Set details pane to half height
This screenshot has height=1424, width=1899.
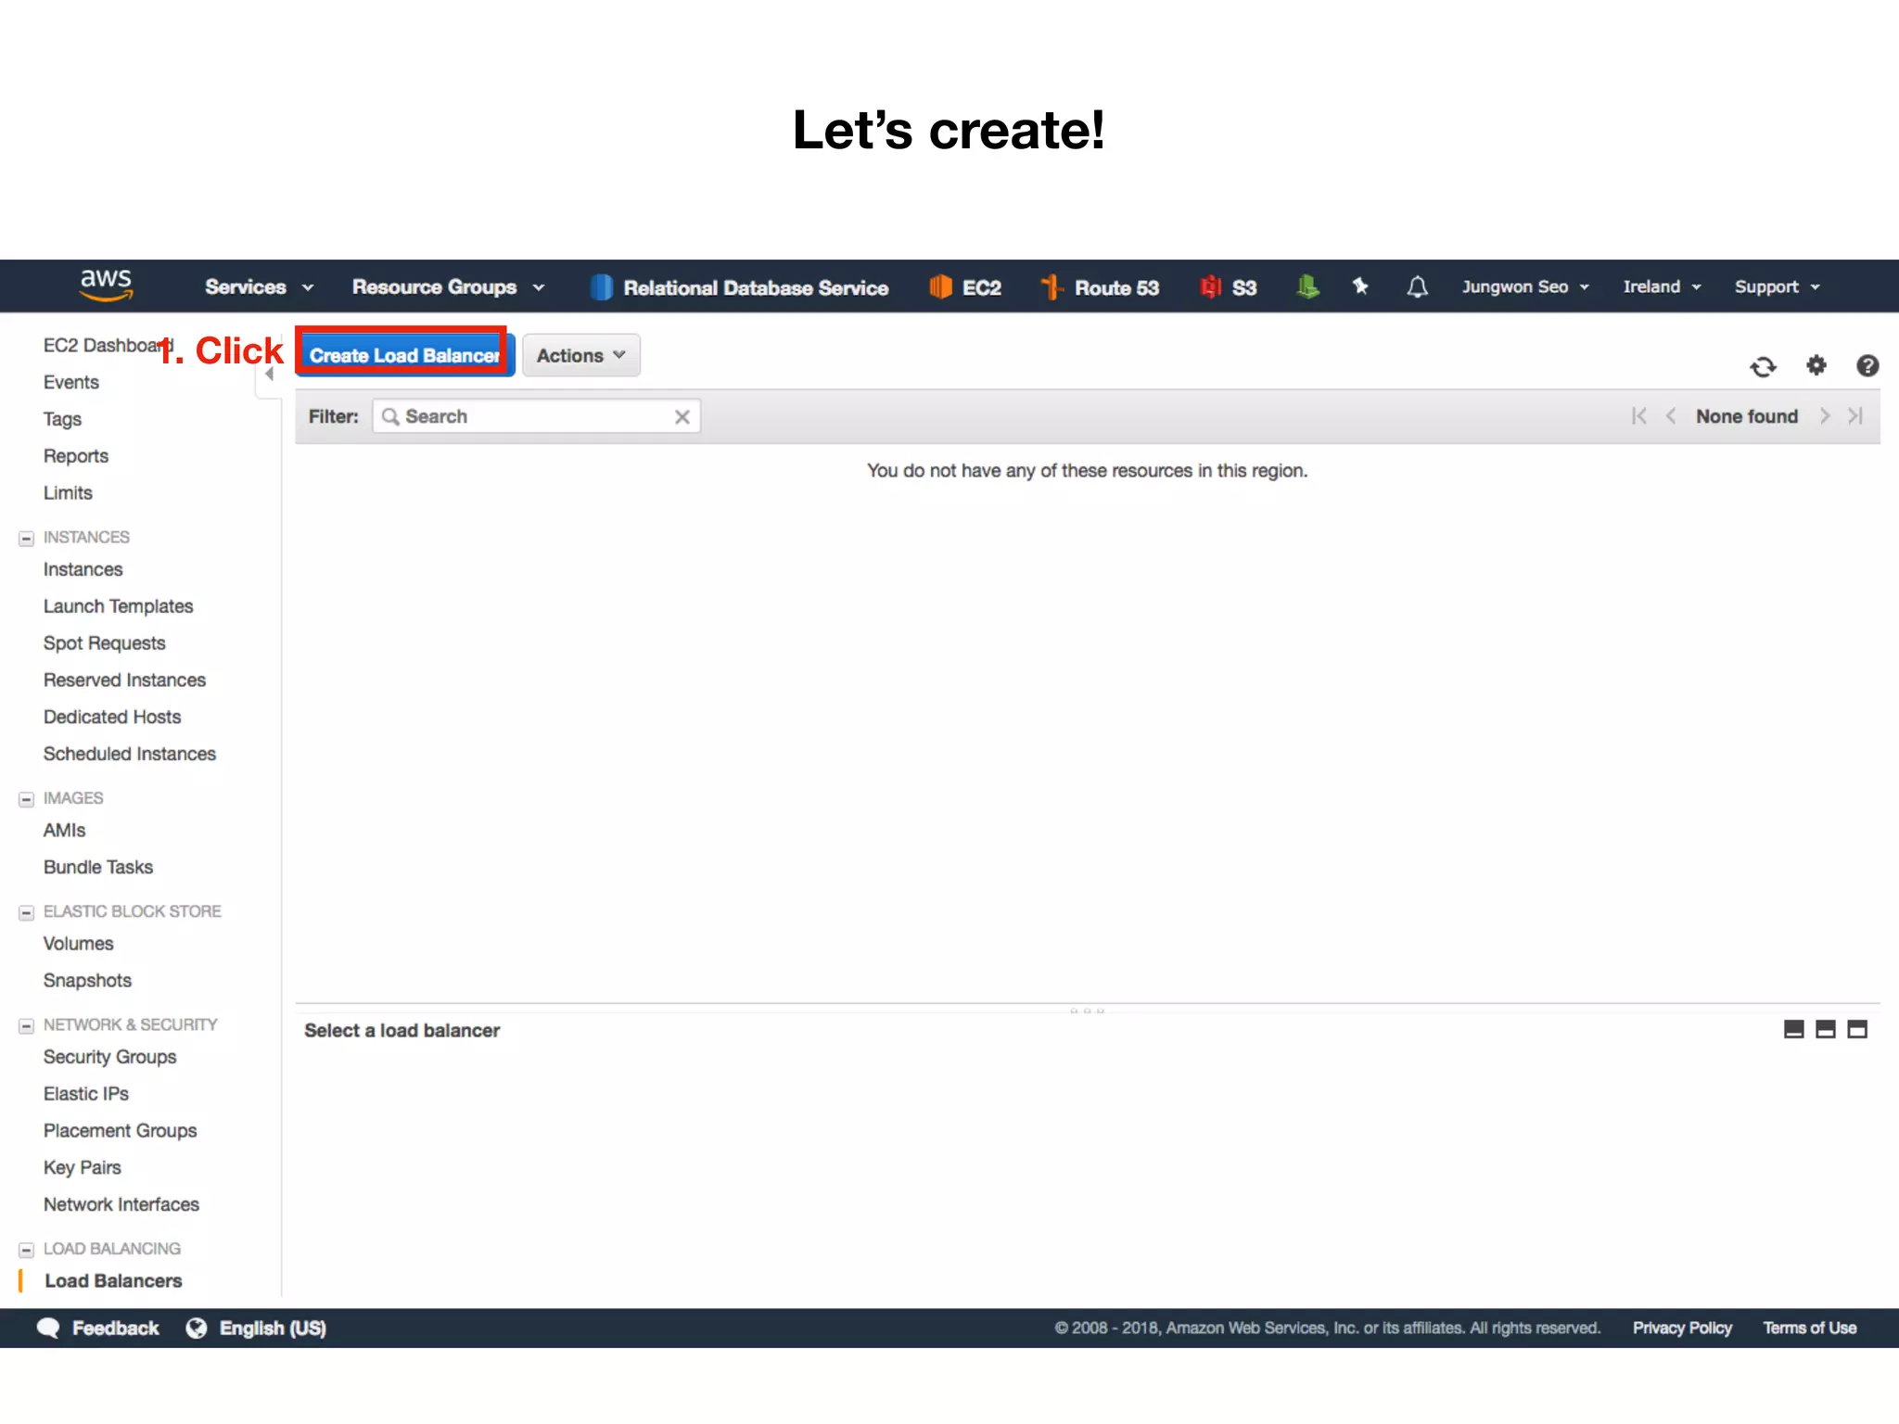coord(1826,1029)
